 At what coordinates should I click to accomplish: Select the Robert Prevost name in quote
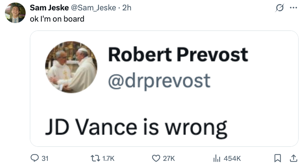[178, 55]
